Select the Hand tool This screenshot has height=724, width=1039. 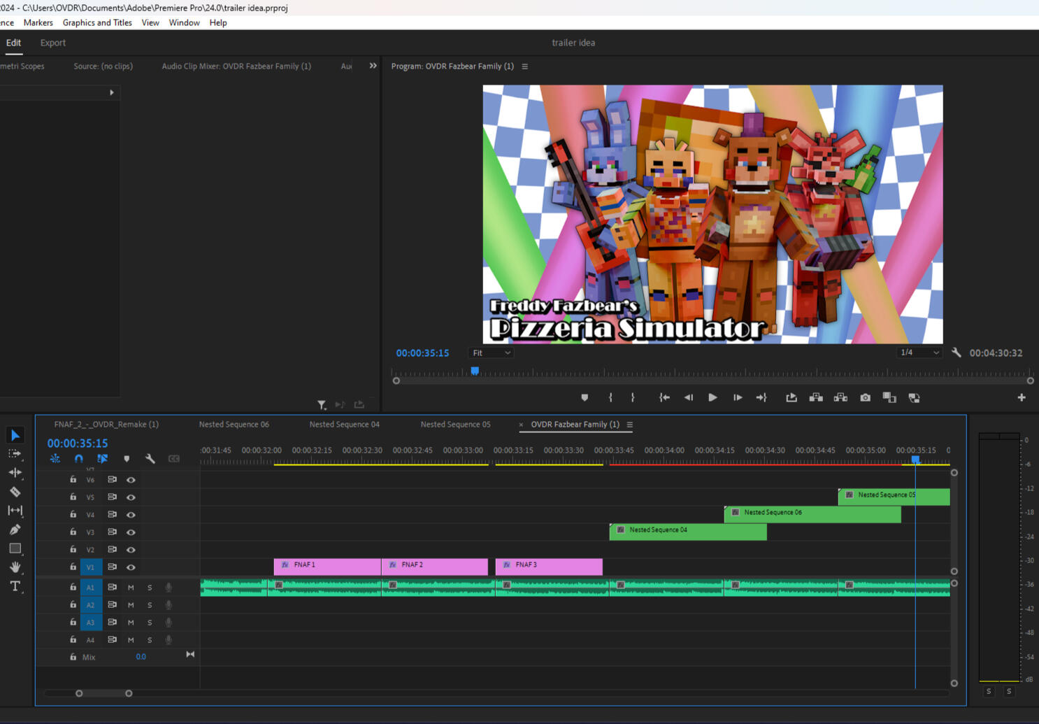(x=15, y=567)
